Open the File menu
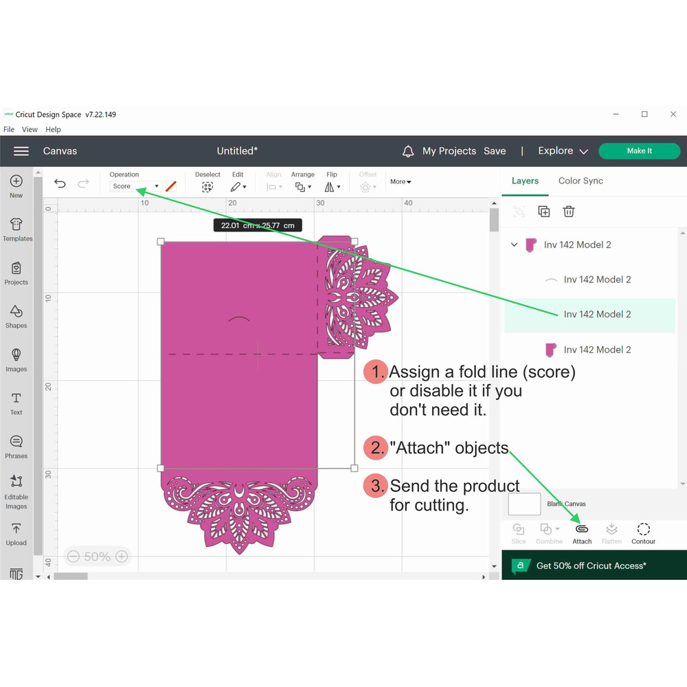Viewport: 687px width, 687px height. [9, 129]
